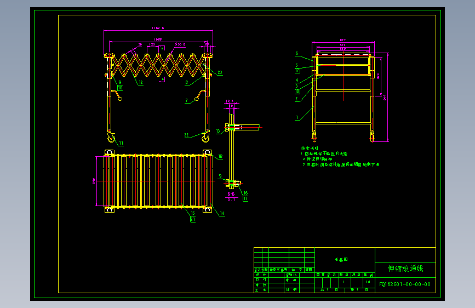Select part balloon number 14

click(222, 213)
